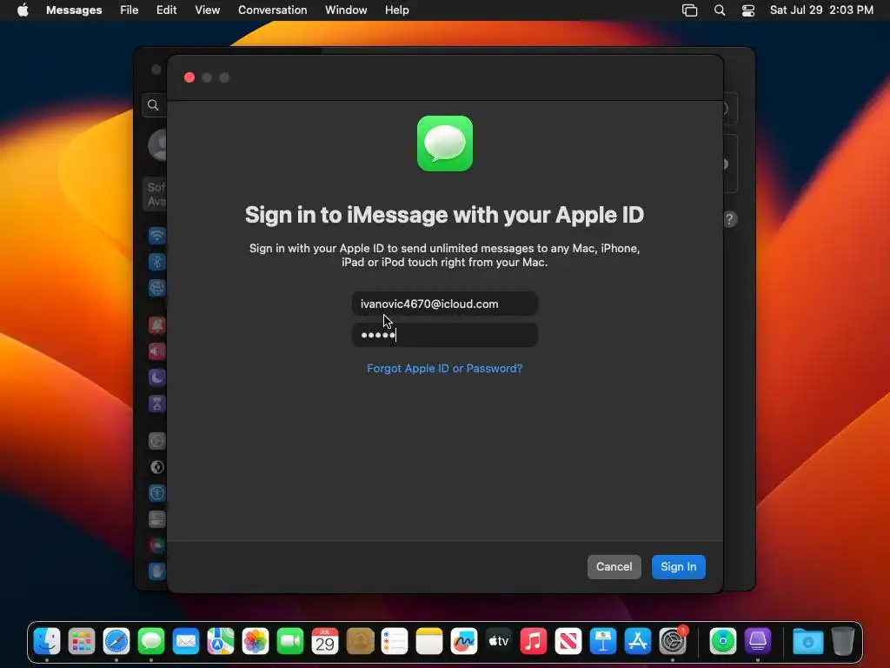Open Photos from the Dock

tap(256, 642)
